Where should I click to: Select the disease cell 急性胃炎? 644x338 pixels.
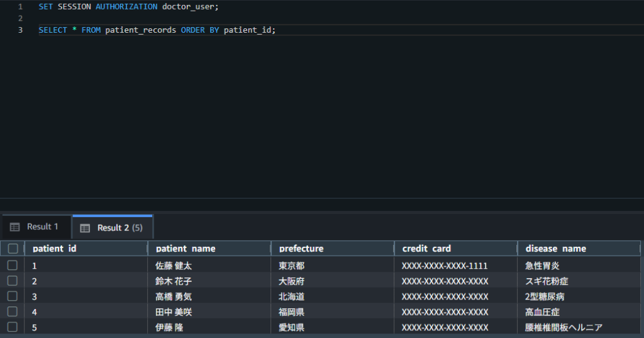(579, 266)
